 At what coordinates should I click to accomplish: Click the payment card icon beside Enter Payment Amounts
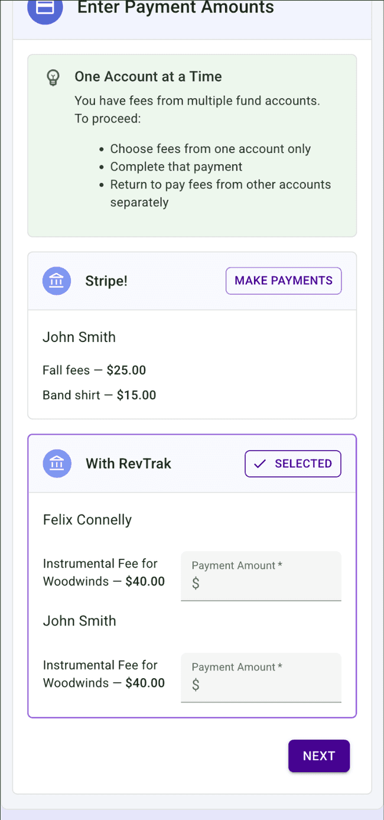44,8
